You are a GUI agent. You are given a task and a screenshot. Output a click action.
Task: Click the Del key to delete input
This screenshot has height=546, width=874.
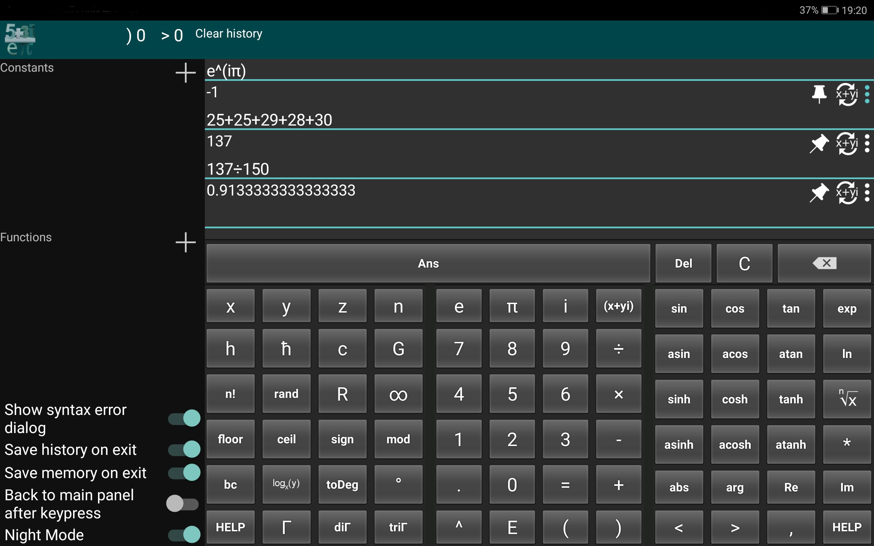click(x=683, y=262)
